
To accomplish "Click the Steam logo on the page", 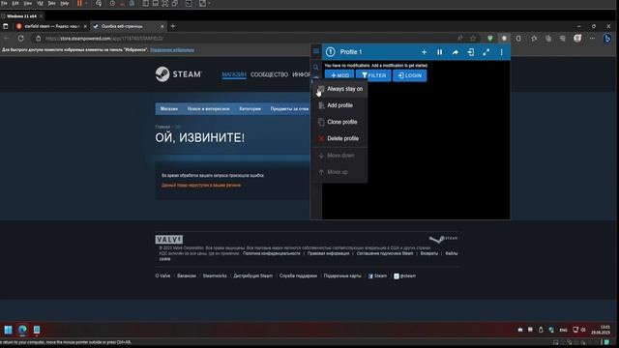I will [178, 74].
